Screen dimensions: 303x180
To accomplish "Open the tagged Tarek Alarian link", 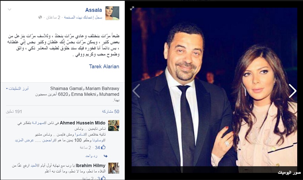I will tap(104, 66).
